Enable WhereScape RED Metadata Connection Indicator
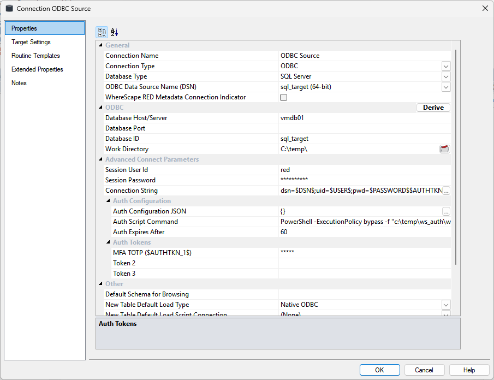This screenshot has width=494, height=380. coord(283,97)
